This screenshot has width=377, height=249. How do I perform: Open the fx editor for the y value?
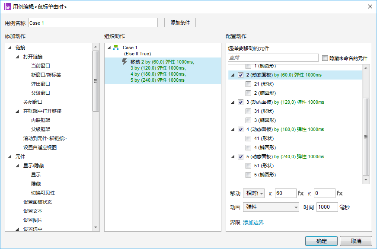(340, 193)
